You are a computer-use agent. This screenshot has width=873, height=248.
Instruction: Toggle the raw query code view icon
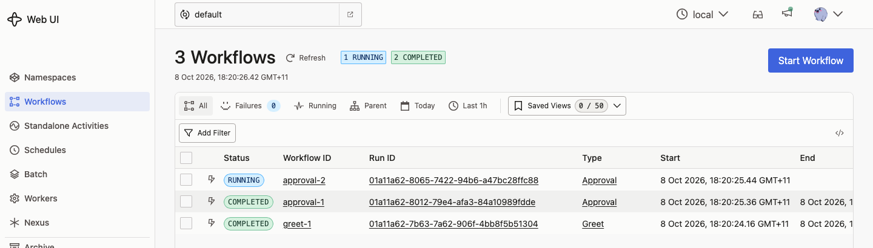(x=840, y=133)
